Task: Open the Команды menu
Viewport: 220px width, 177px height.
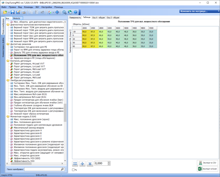Action: tap(28, 7)
